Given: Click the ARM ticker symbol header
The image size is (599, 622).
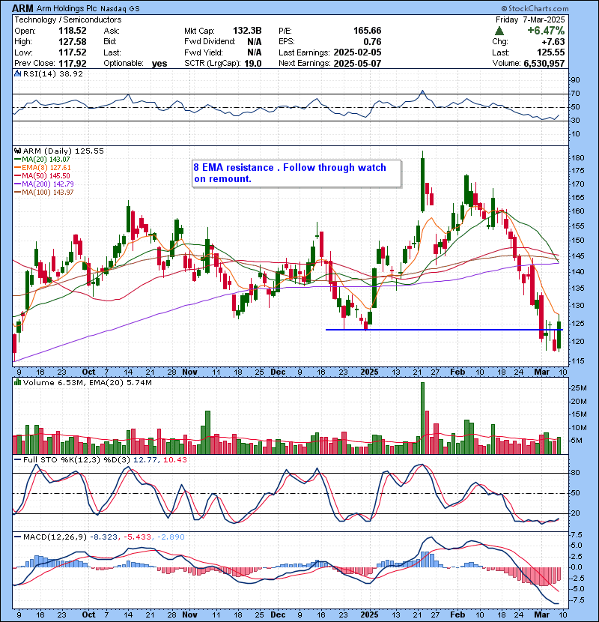Looking at the screenshot, I should coord(22,7).
